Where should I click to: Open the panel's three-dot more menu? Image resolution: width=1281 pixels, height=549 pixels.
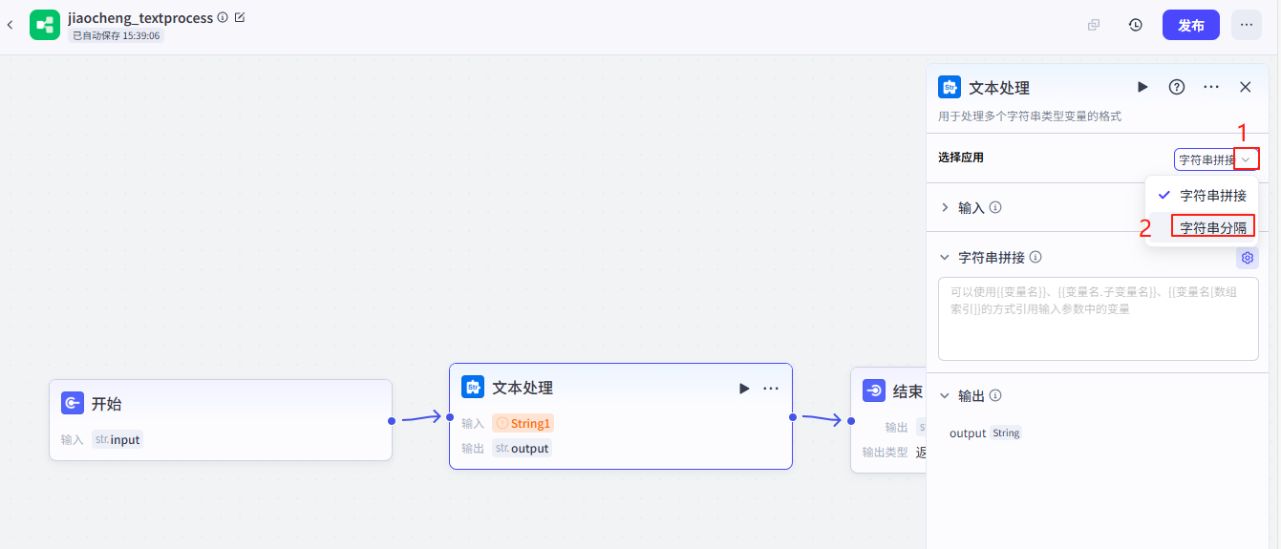point(1211,87)
